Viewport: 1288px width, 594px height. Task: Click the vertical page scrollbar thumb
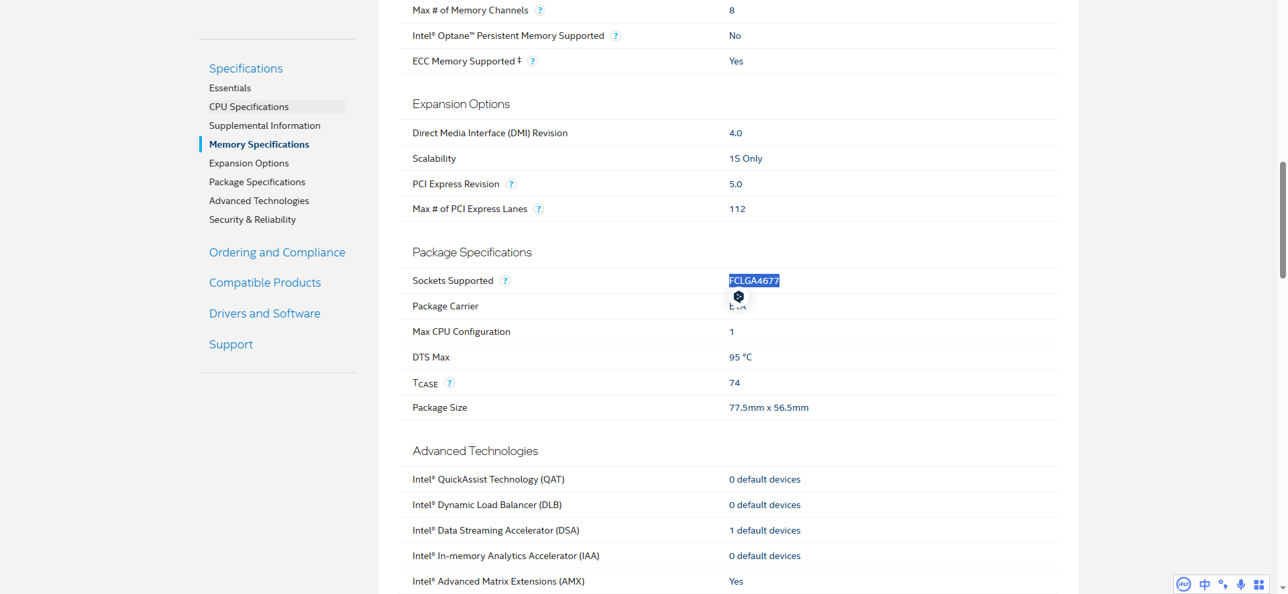coord(1283,219)
